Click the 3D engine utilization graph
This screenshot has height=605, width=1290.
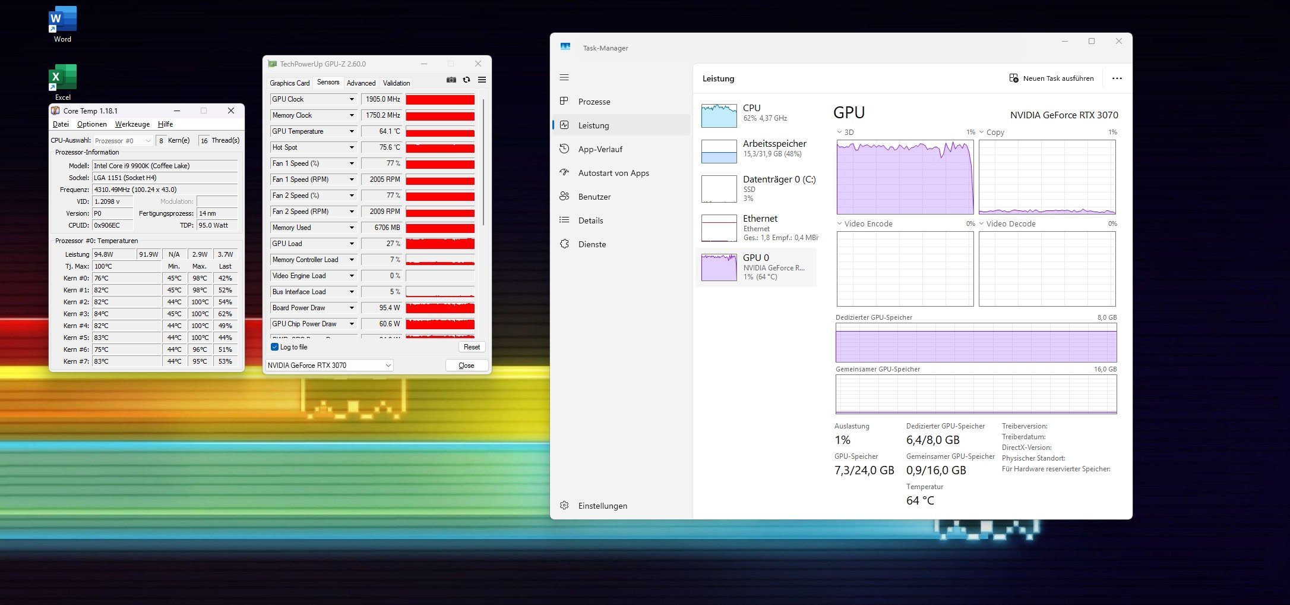pyautogui.click(x=905, y=177)
